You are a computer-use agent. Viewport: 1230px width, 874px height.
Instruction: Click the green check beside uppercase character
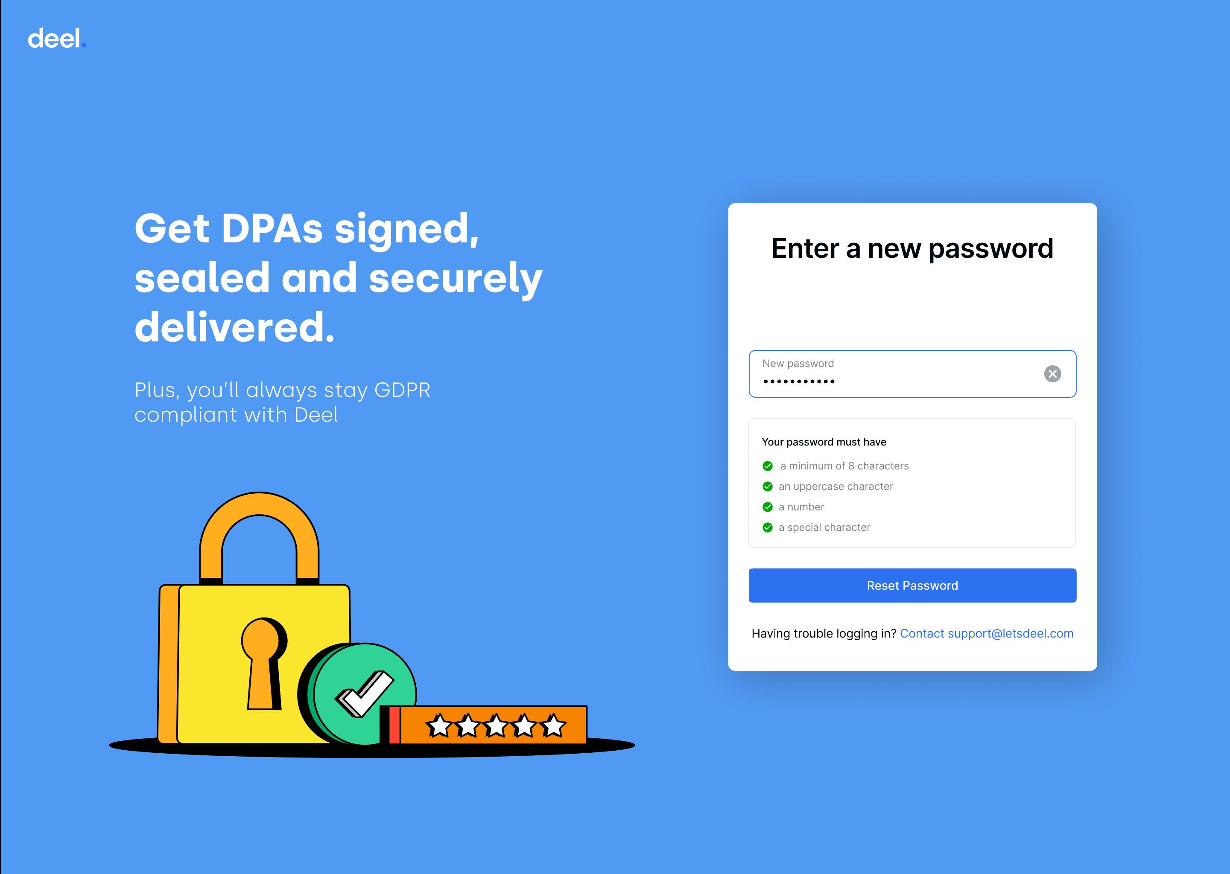pyautogui.click(x=768, y=487)
